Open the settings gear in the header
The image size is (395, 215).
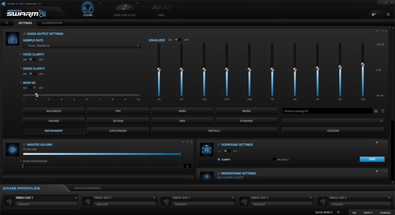(388, 14)
